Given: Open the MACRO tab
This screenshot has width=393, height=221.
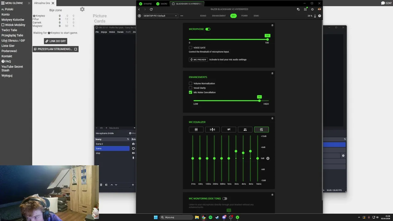Looking at the screenshot, I should [162, 4].
